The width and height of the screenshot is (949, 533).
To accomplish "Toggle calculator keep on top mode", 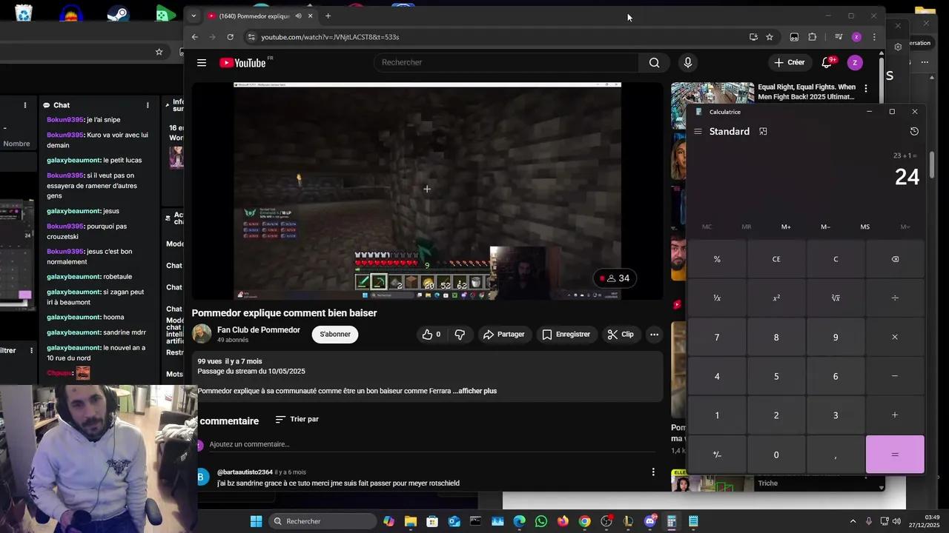I will point(763,132).
